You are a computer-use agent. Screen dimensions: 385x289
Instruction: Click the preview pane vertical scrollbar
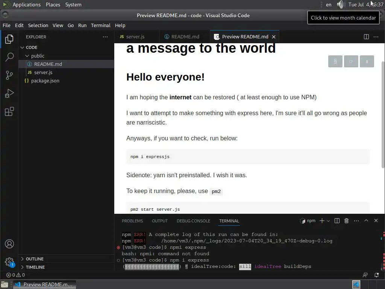click(383, 114)
